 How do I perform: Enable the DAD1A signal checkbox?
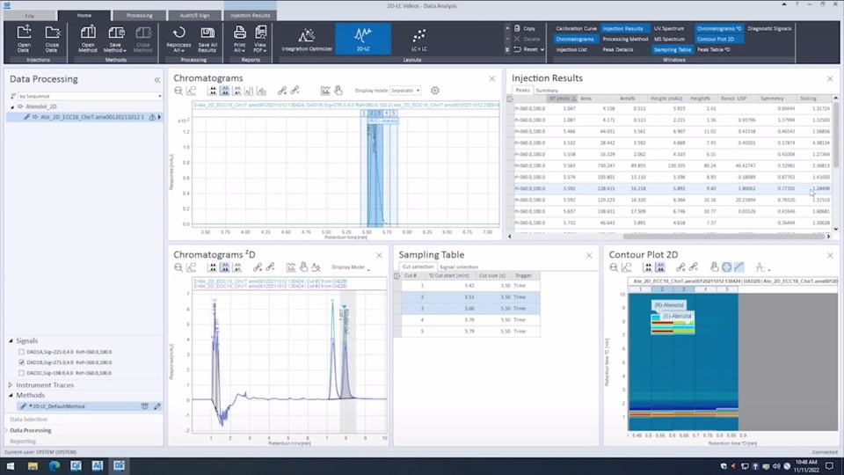[22, 352]
